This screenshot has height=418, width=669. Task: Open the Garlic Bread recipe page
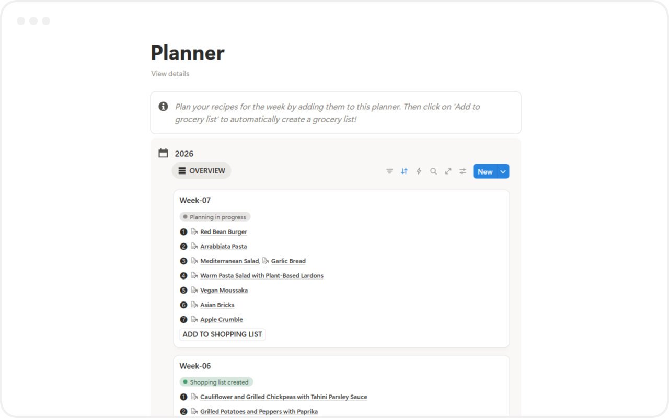288,261
